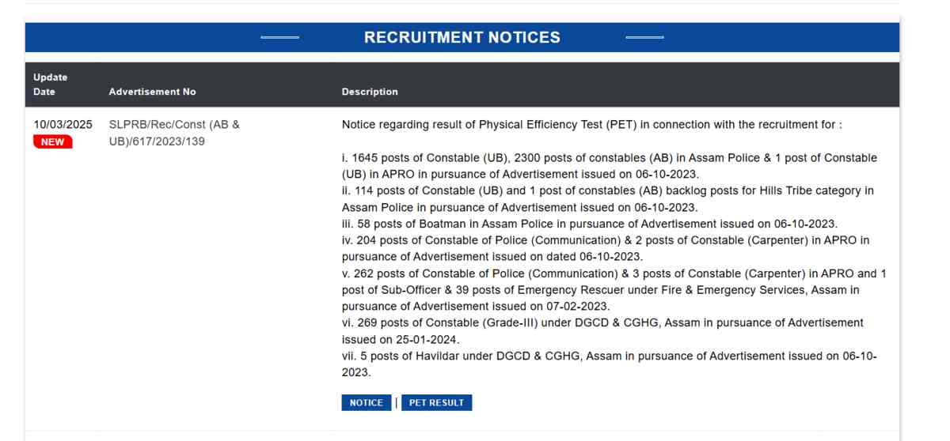Click the Advertisement No column header
The height and width of the screenshot is (441, 950).
pyautogui.click(x=152, y=92)
